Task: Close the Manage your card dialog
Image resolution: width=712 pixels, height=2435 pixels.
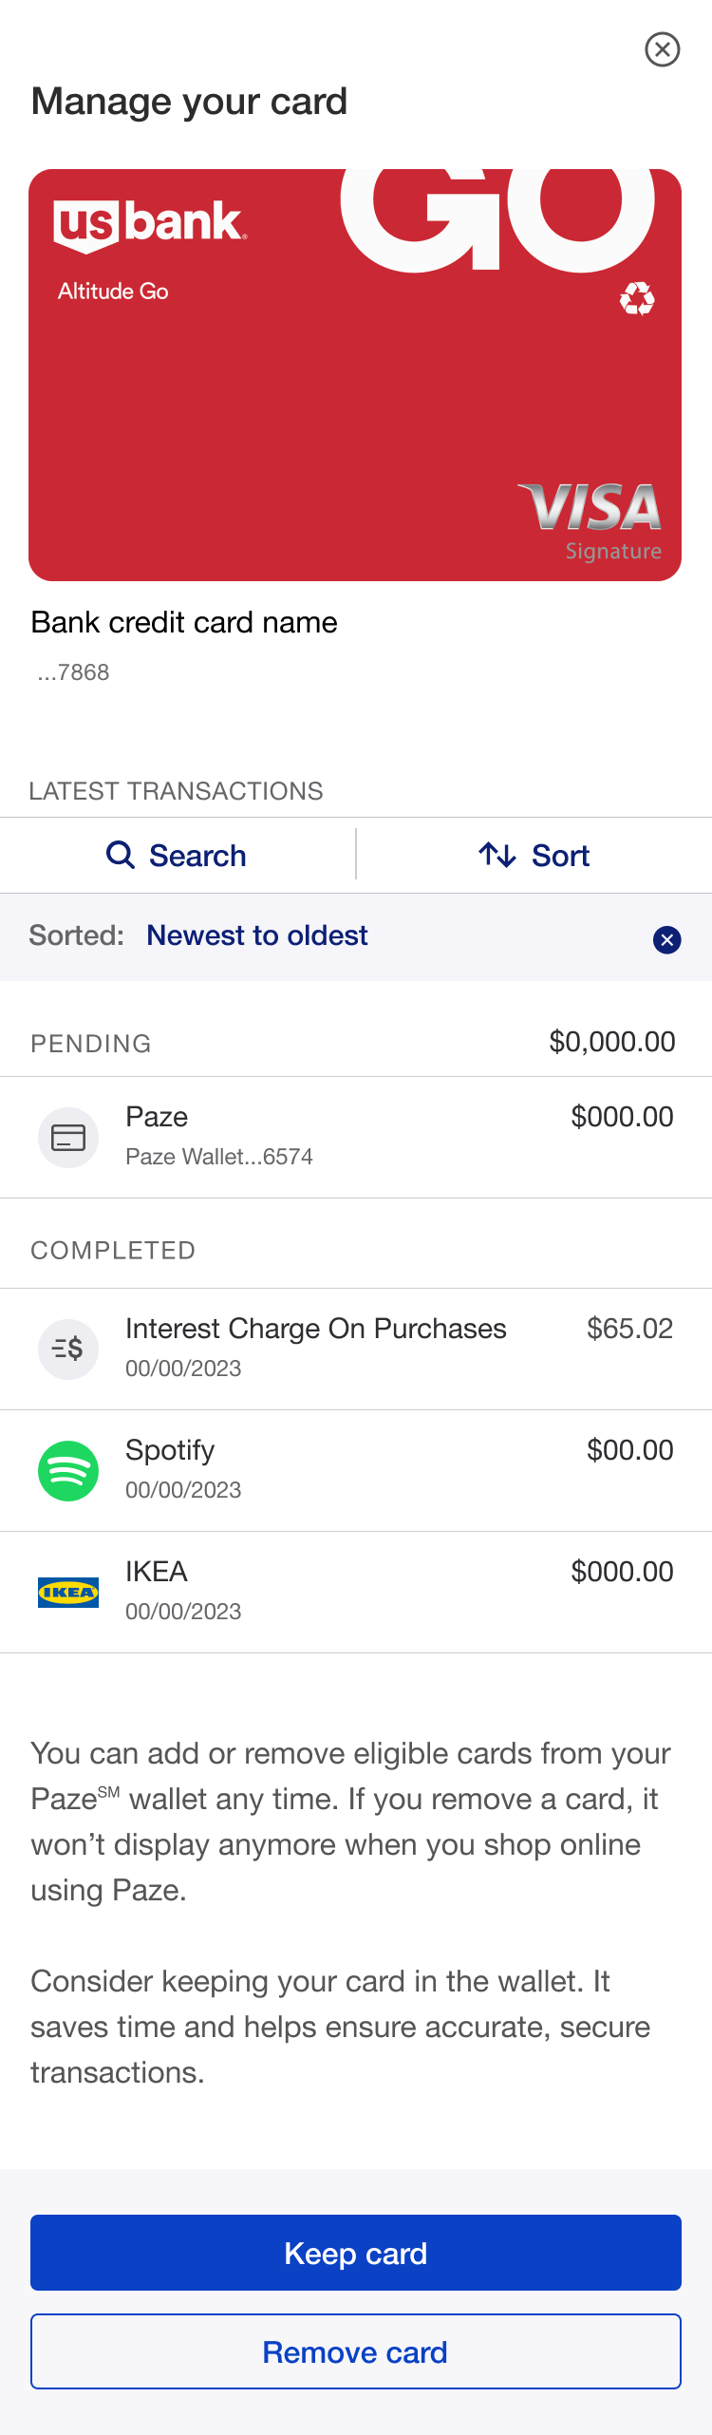Action: click(662, 49)
